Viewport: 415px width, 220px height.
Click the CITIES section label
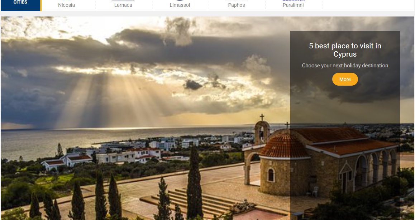pos(20,3)
